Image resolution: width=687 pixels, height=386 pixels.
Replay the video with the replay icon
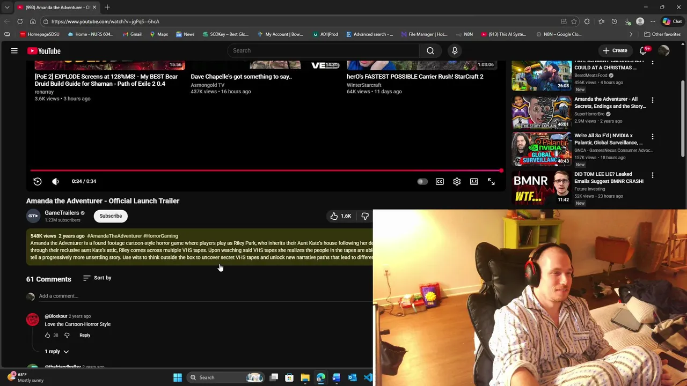click(x=38, y=181)
